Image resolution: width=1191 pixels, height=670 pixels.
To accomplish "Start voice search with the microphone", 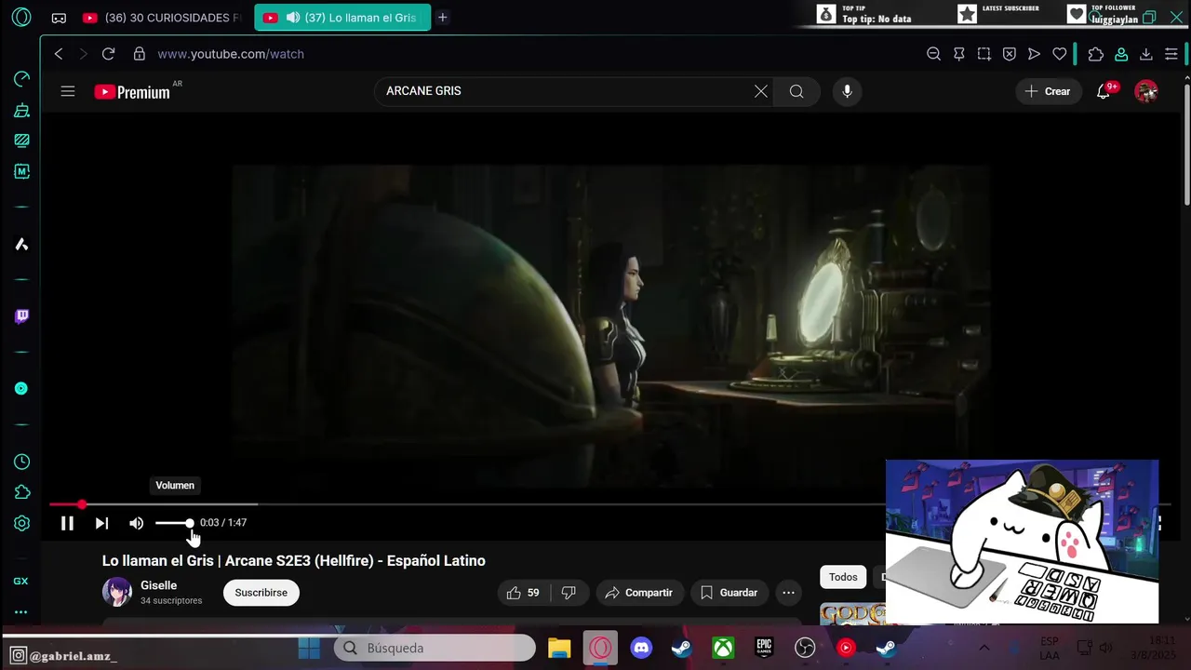I will [847, 91].
